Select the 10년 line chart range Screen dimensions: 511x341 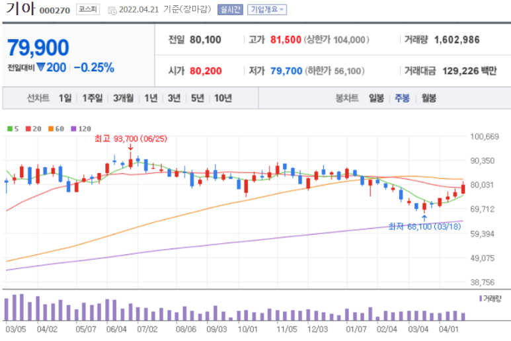click(223, 98)
